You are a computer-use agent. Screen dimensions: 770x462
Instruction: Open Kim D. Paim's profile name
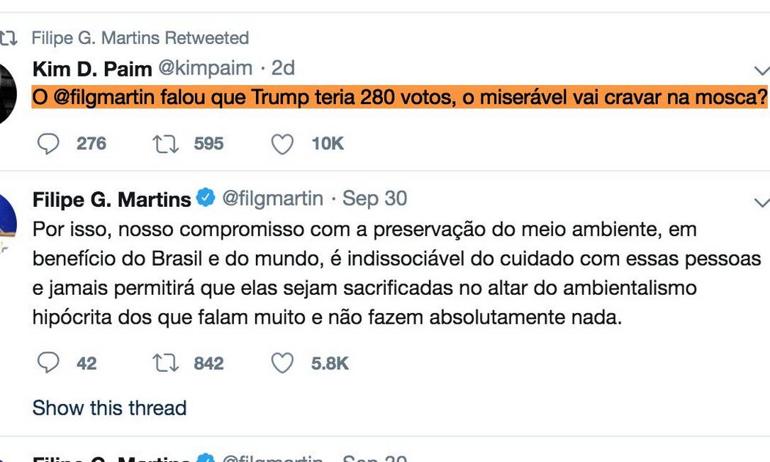(x=92, y=69)
